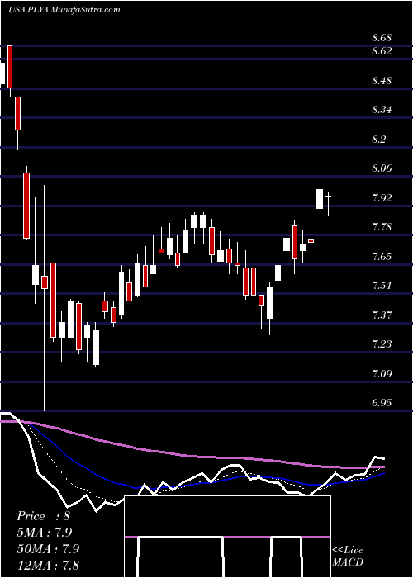Click the '12MA : 7.8' readout
The width and height of the screenshot is (413, 578).
coord(47,565)
